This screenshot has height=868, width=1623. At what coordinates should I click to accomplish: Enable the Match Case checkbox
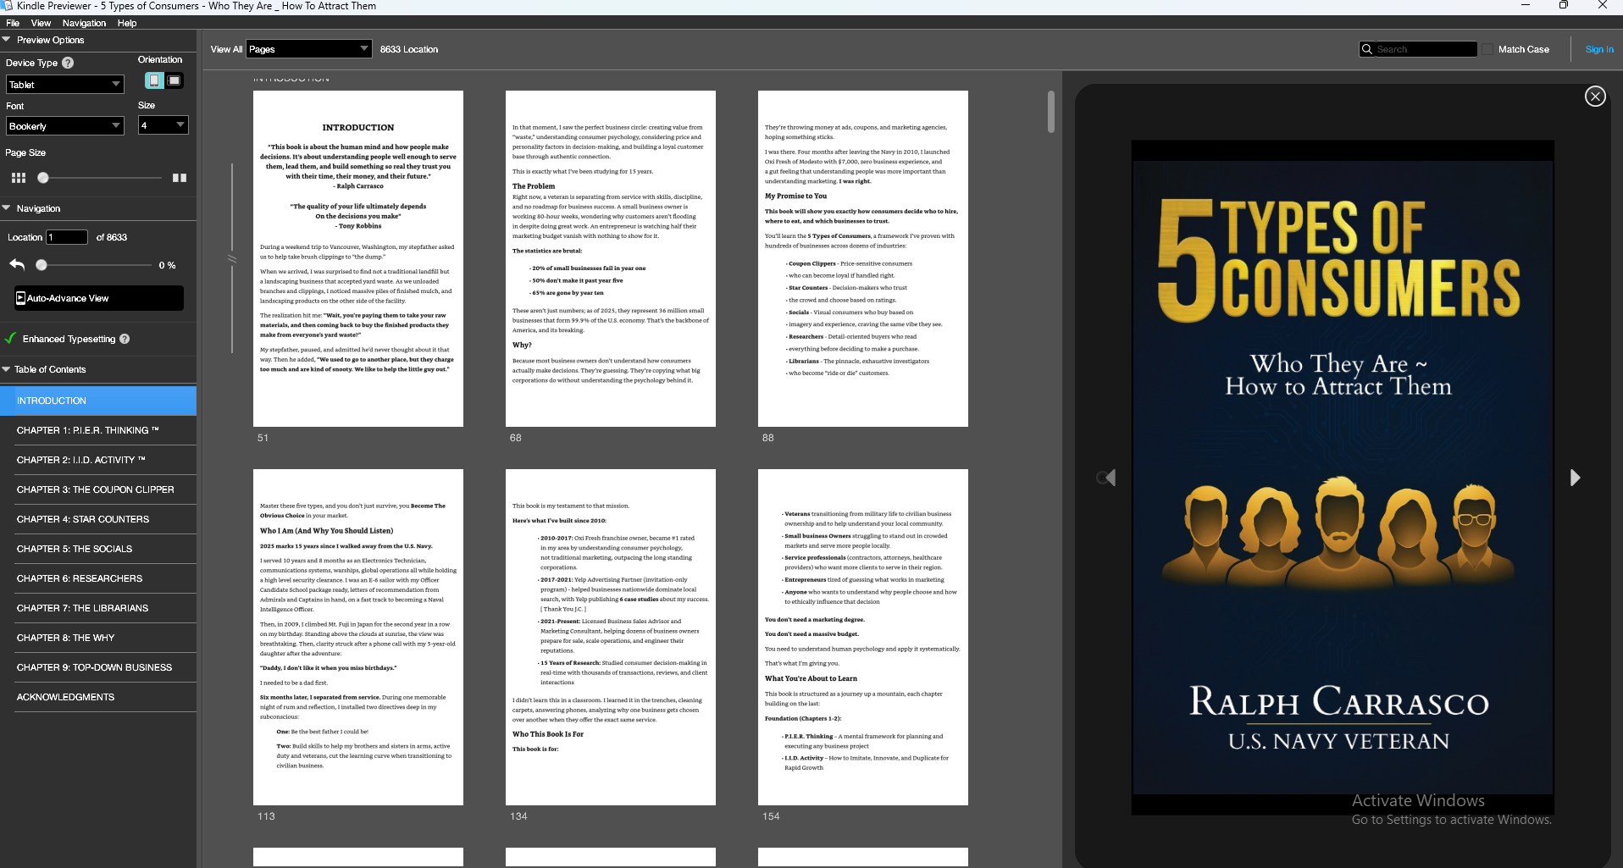tap(1487, 49)
